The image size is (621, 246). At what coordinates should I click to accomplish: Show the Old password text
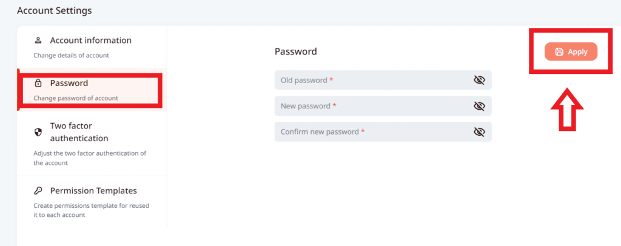[x=479, y=80]
